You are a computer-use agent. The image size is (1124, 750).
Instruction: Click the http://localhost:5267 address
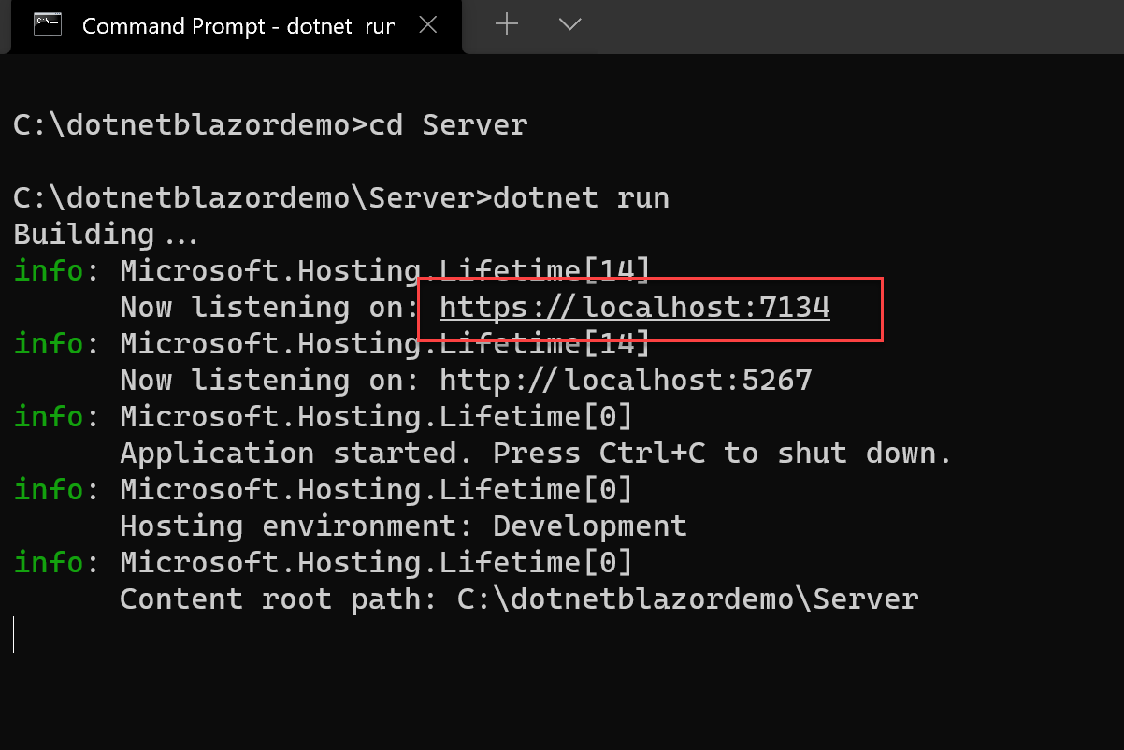tap(626, 381)
